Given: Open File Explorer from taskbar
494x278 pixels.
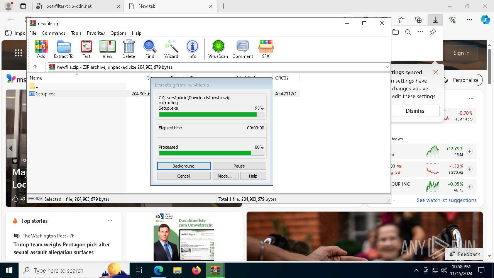Looking at the screenshot, I should [x=177, y=270].
